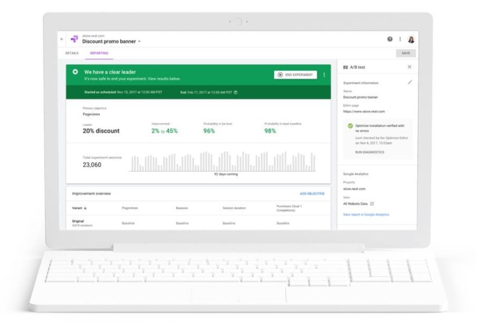The image size is (477, 328).
Task: Close the A/B test side panel
Action: [409, 67]
